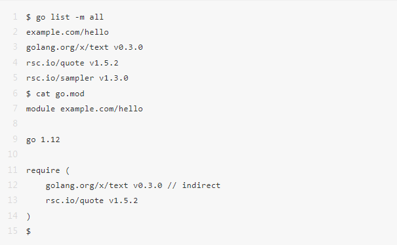Viewport: 397px width, 245px height.
Task: Click line number 1 in the gutter
Action: point(15,17)
